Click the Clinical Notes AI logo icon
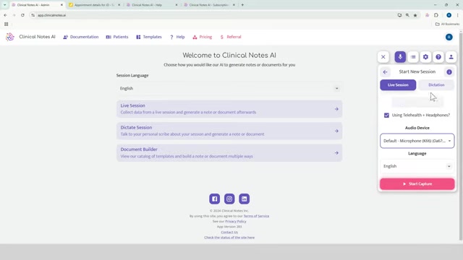This screenshot has width=463, height=260. (x=9, y=37)
